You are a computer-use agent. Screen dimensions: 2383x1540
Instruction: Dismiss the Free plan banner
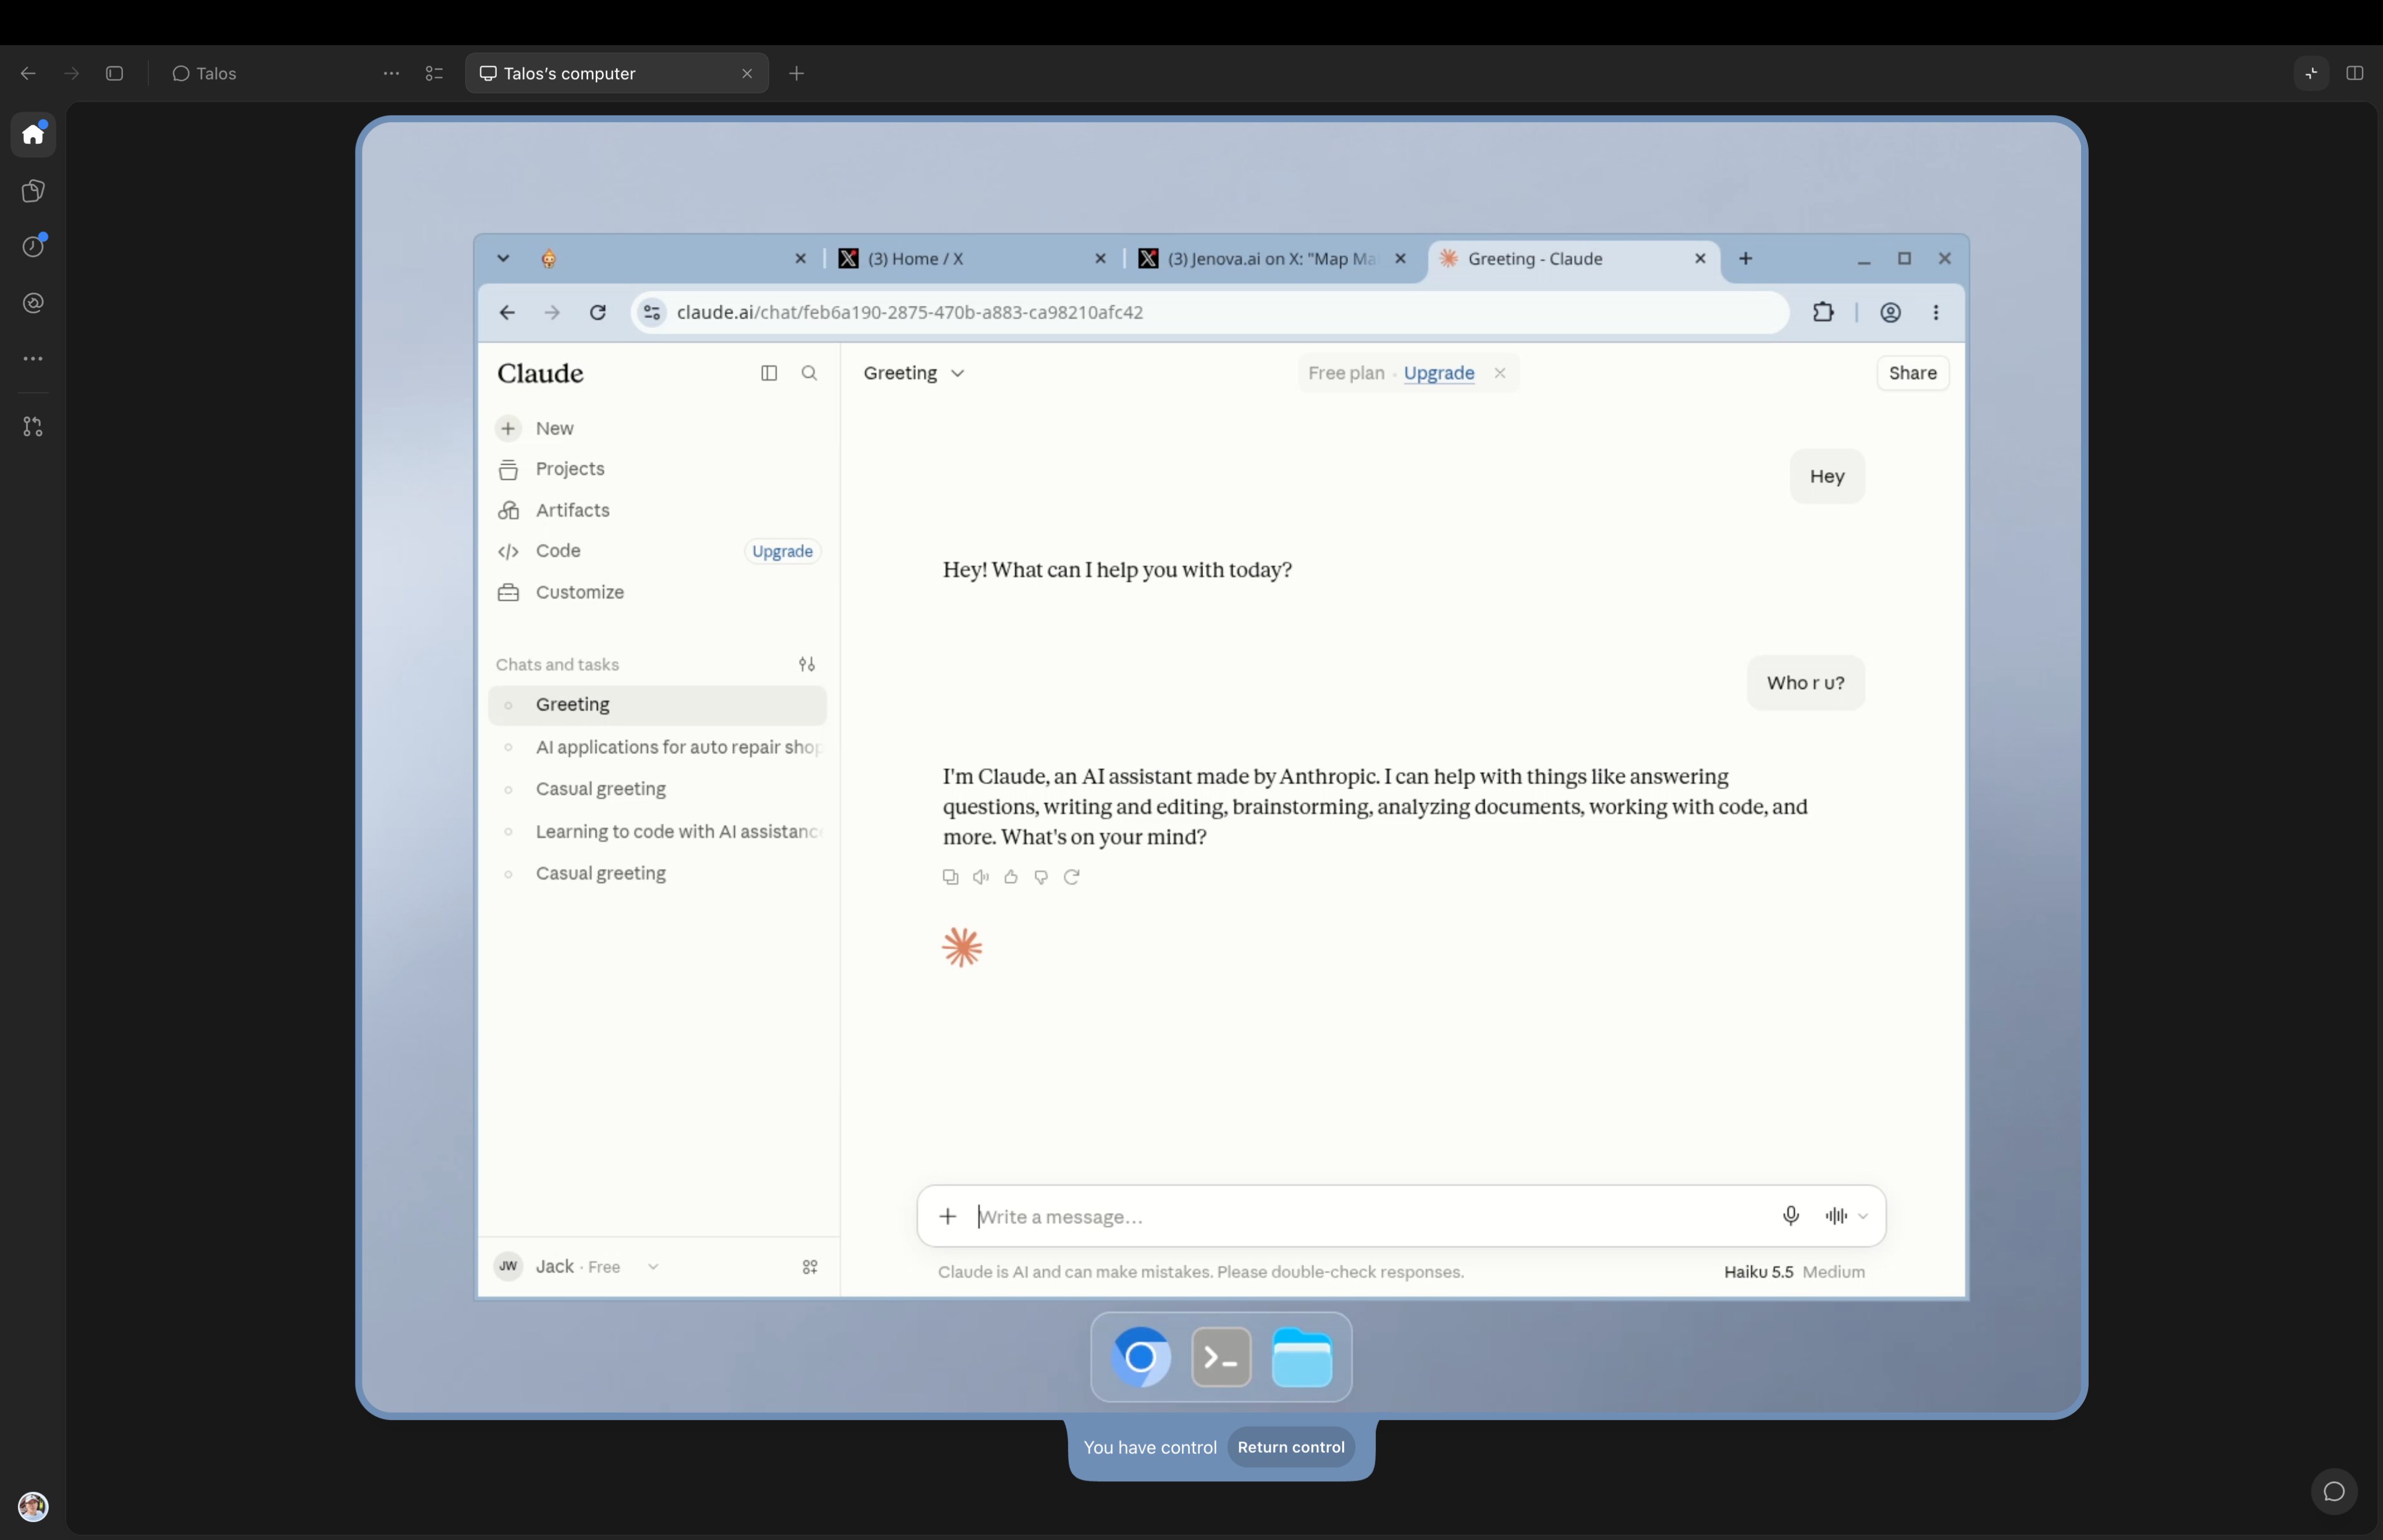pos(1500,373)
